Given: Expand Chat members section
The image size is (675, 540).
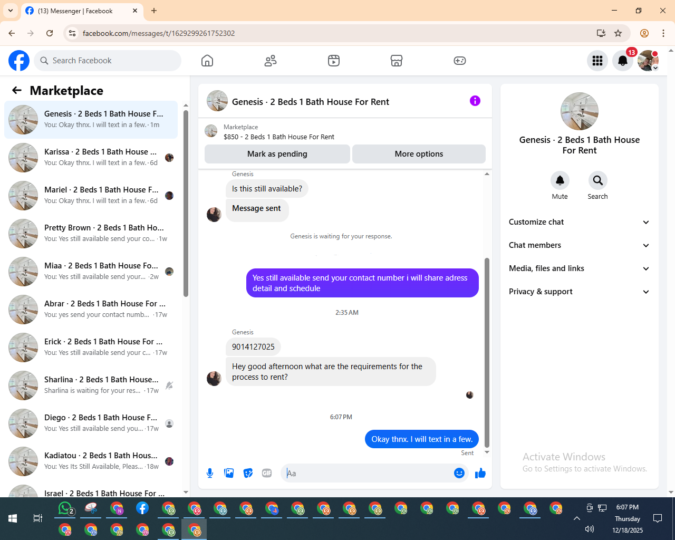Looking at the screenshot, I should (580, 245).
